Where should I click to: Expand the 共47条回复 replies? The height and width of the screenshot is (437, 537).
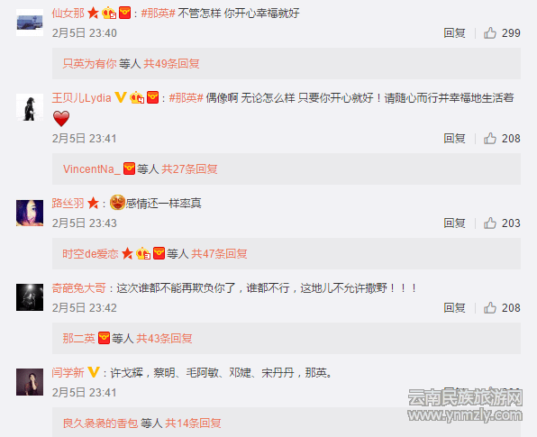(219, 254)
